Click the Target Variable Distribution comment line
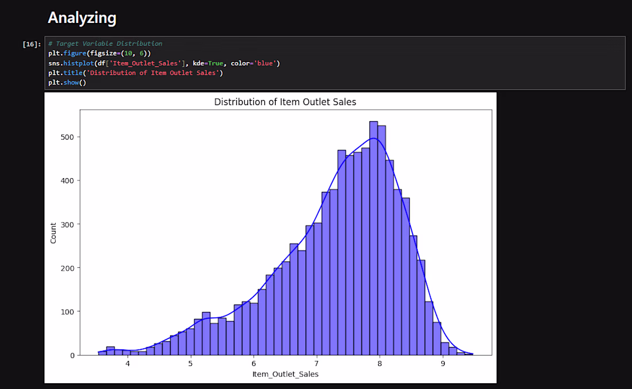 (x=105, y=44)
